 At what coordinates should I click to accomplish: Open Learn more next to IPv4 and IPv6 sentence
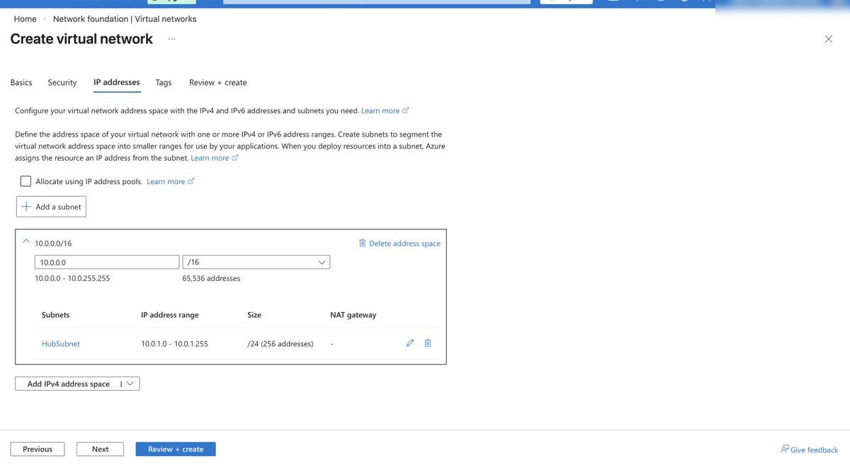coord(385,110)
